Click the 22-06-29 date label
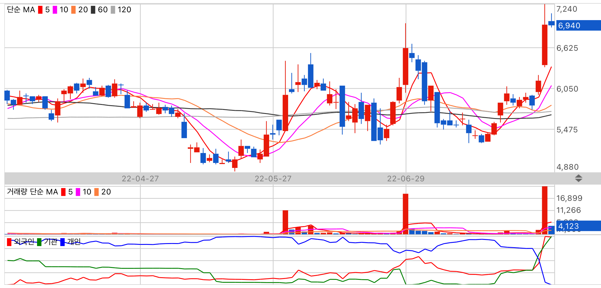Screen dimensions: 601x288 [406, 179]
